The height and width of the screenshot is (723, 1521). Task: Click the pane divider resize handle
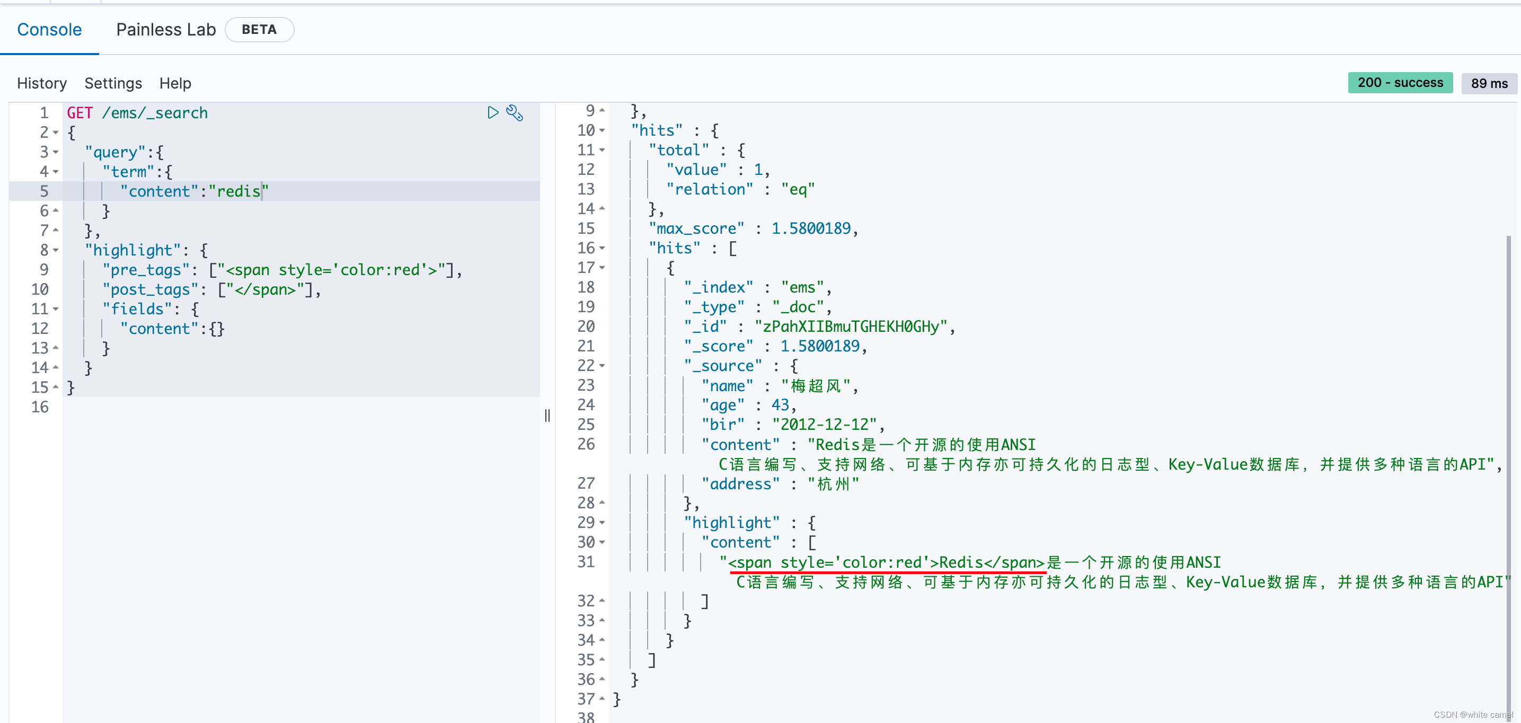pos(547,415)
